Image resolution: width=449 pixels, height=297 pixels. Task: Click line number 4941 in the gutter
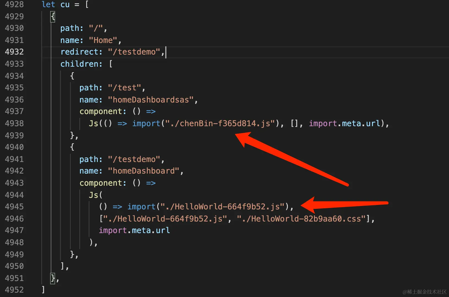click(x=14, y=159)
